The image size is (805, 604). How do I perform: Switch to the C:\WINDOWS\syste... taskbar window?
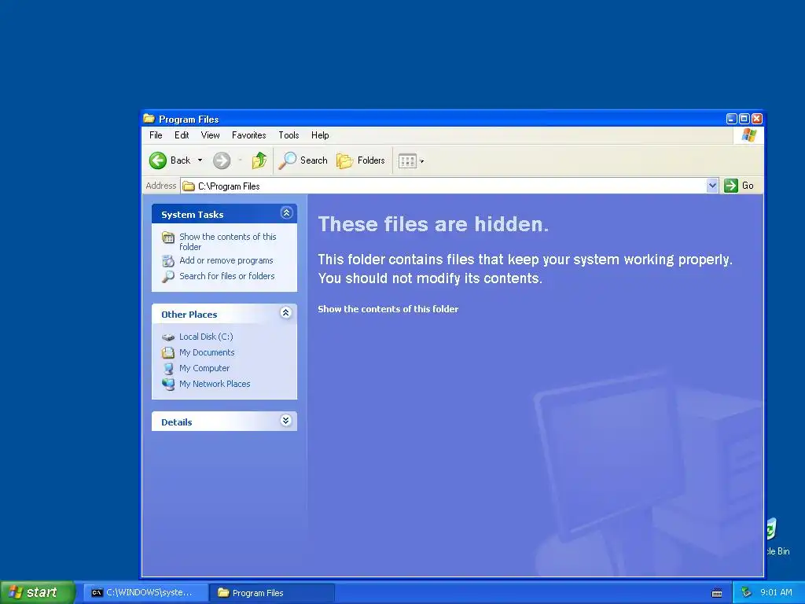[x=145, y=593]
